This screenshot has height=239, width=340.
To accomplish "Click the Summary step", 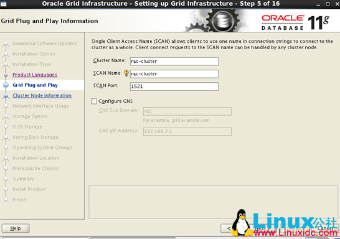I will click(x=24, y=179).
